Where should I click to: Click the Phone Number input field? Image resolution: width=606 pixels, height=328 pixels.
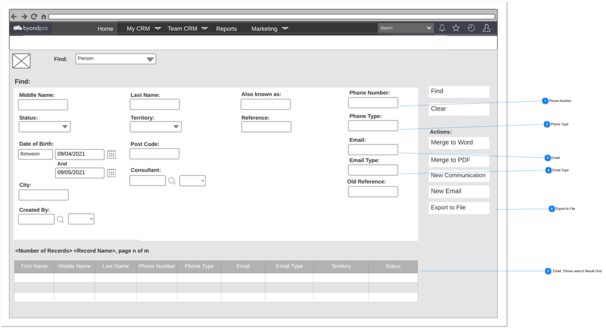(x=373, y=103)
